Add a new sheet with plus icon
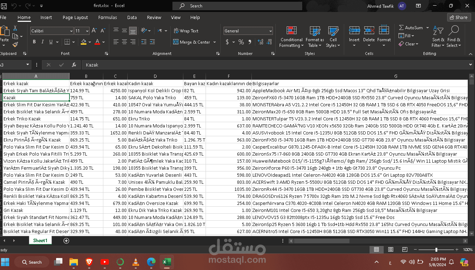Image resolution: width=475 pixels, height=270 pixels. point(66,241)
